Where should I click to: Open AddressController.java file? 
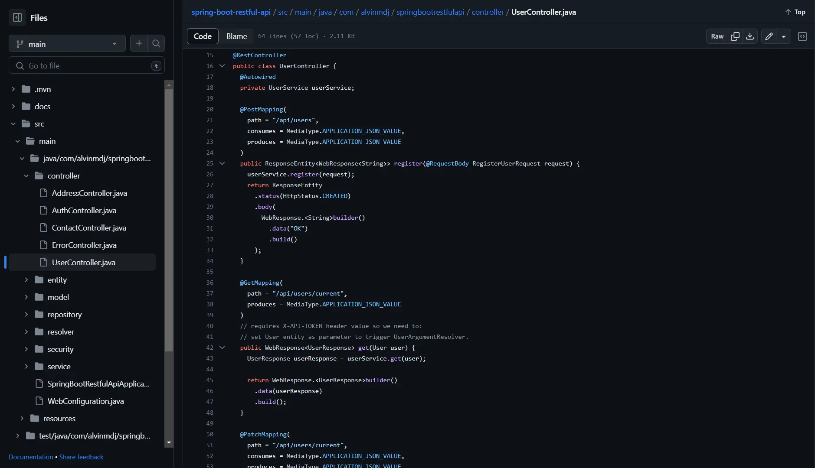(x=89, y=193)
